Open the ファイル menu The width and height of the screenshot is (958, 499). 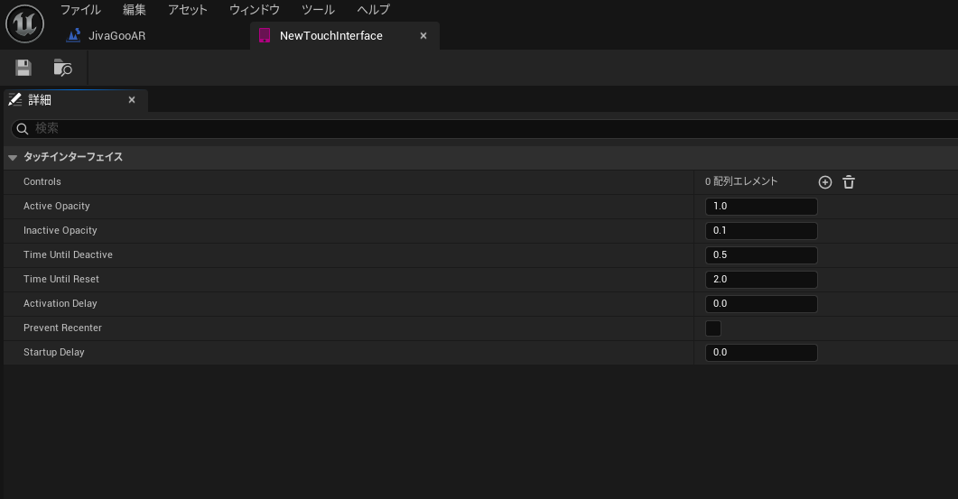[x=80, y=10]
